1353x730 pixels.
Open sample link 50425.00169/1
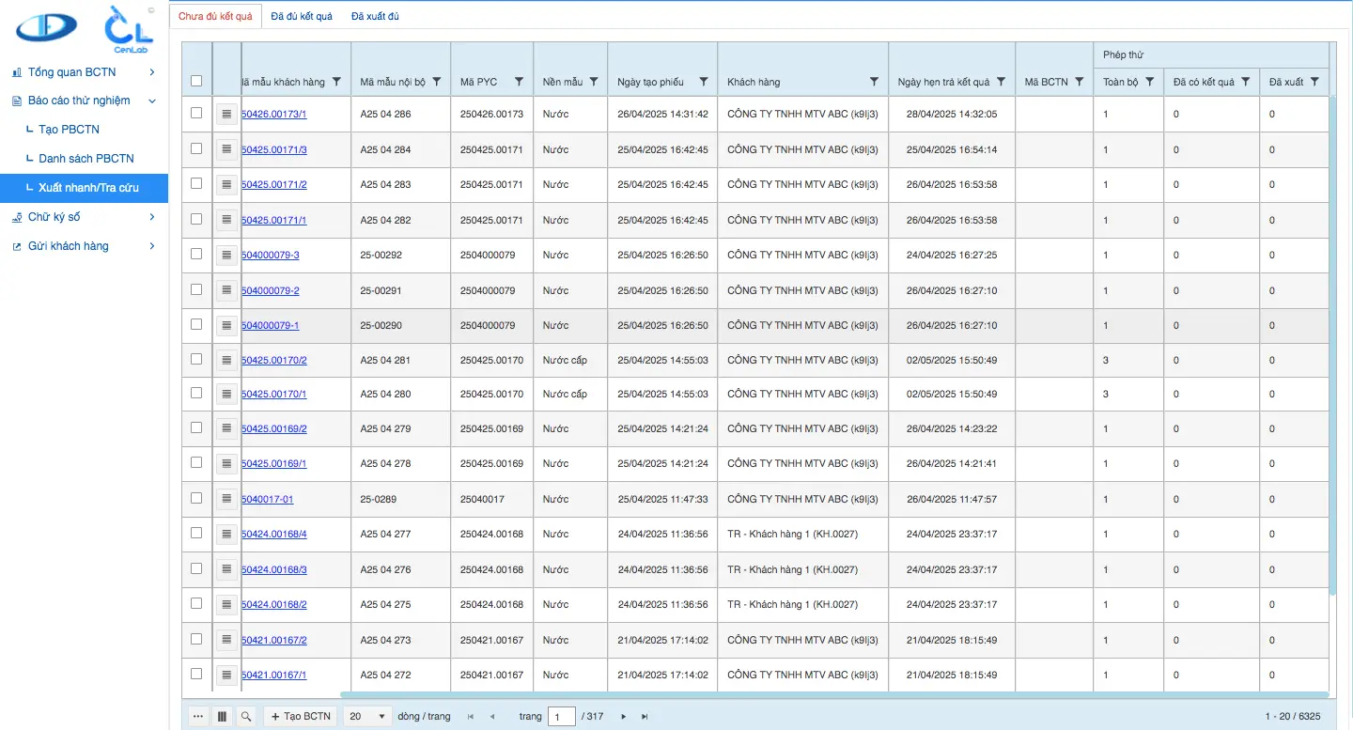click(x=274, y=463)
